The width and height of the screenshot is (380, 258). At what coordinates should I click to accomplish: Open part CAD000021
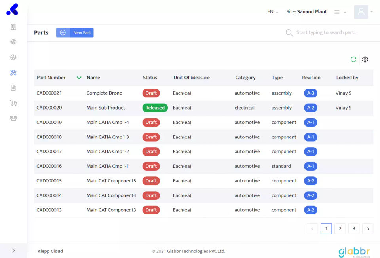coord(49,93)
